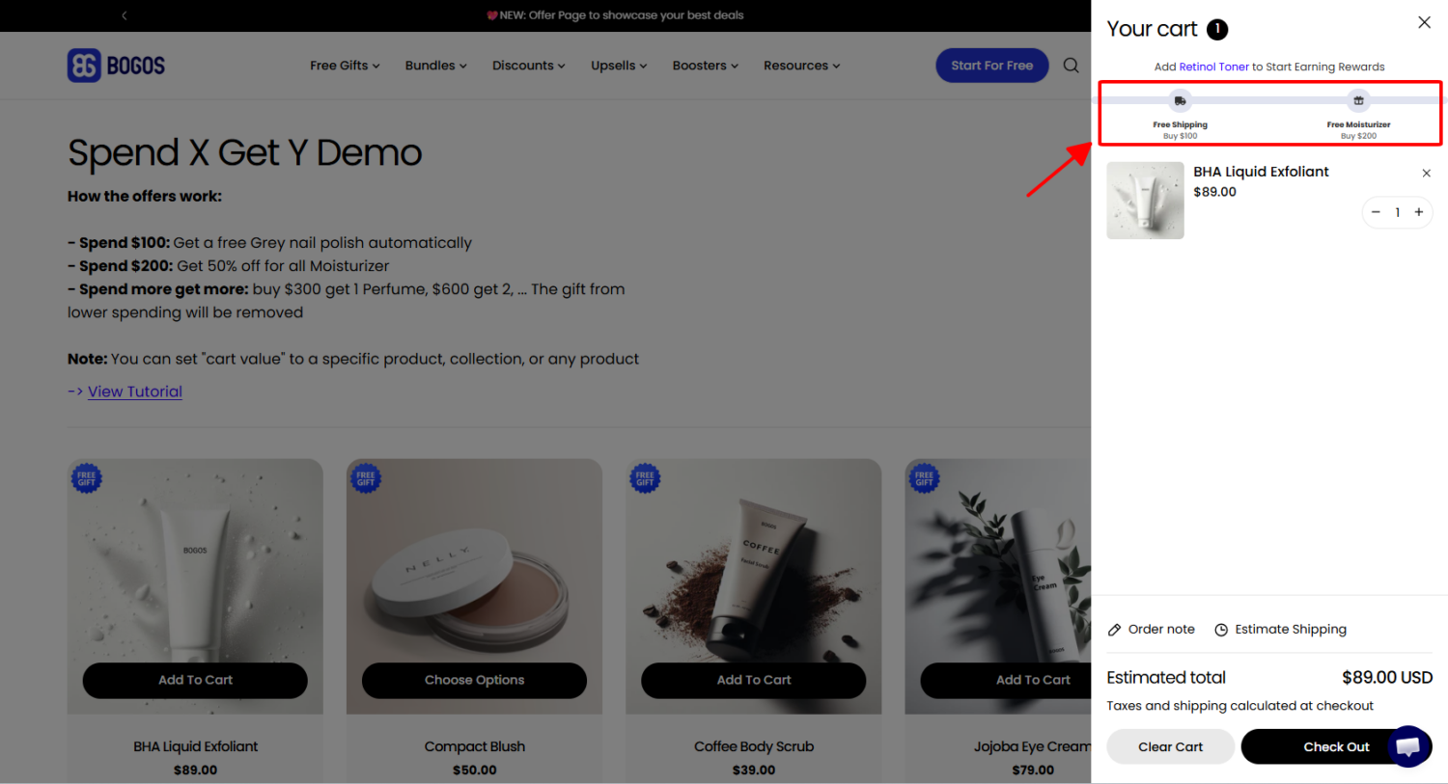The width and height of the screenshot is (1448, 784).
Task: Expand the Bundles dropdown
Action: coord(435,66)
